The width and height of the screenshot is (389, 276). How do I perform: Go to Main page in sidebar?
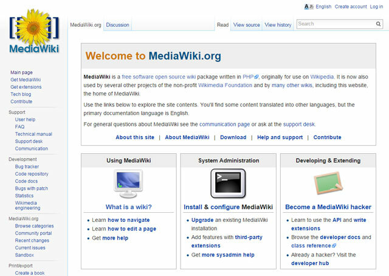tap(21, 72)
